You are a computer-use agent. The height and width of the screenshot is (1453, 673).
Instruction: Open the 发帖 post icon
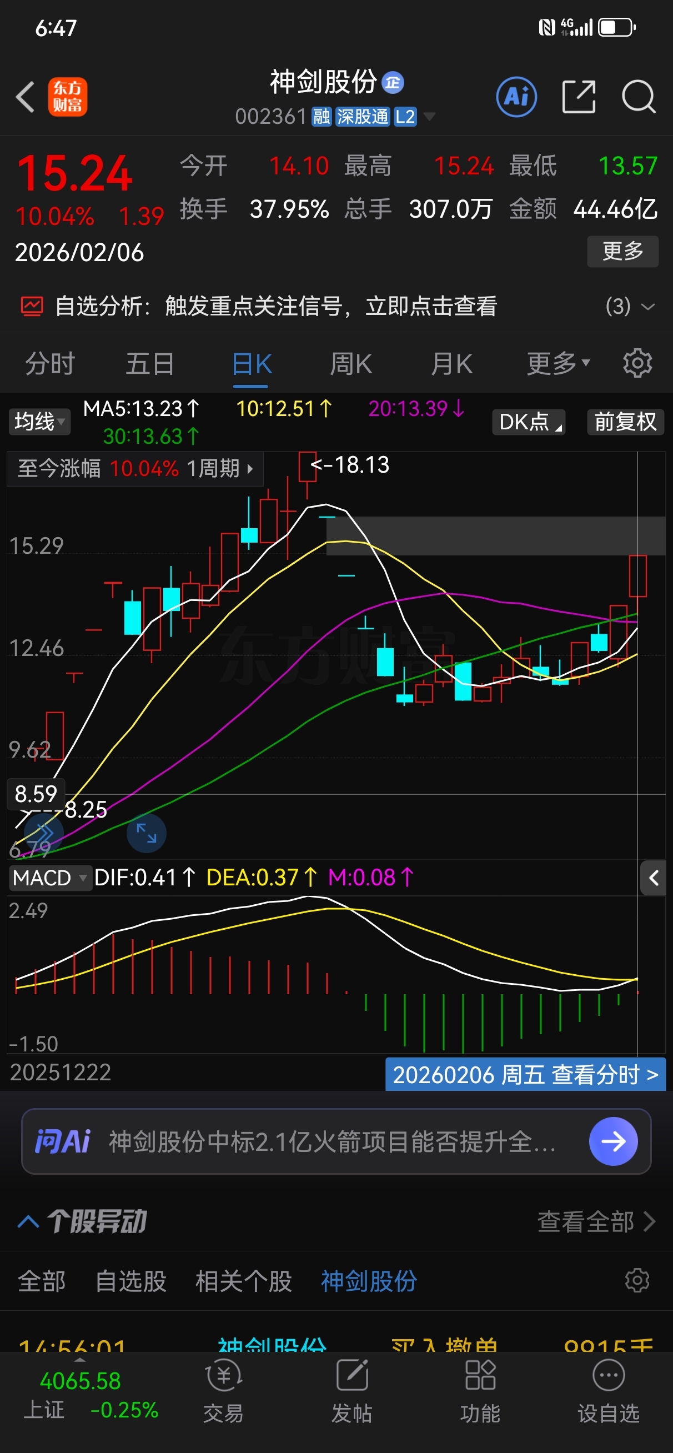352,1375
